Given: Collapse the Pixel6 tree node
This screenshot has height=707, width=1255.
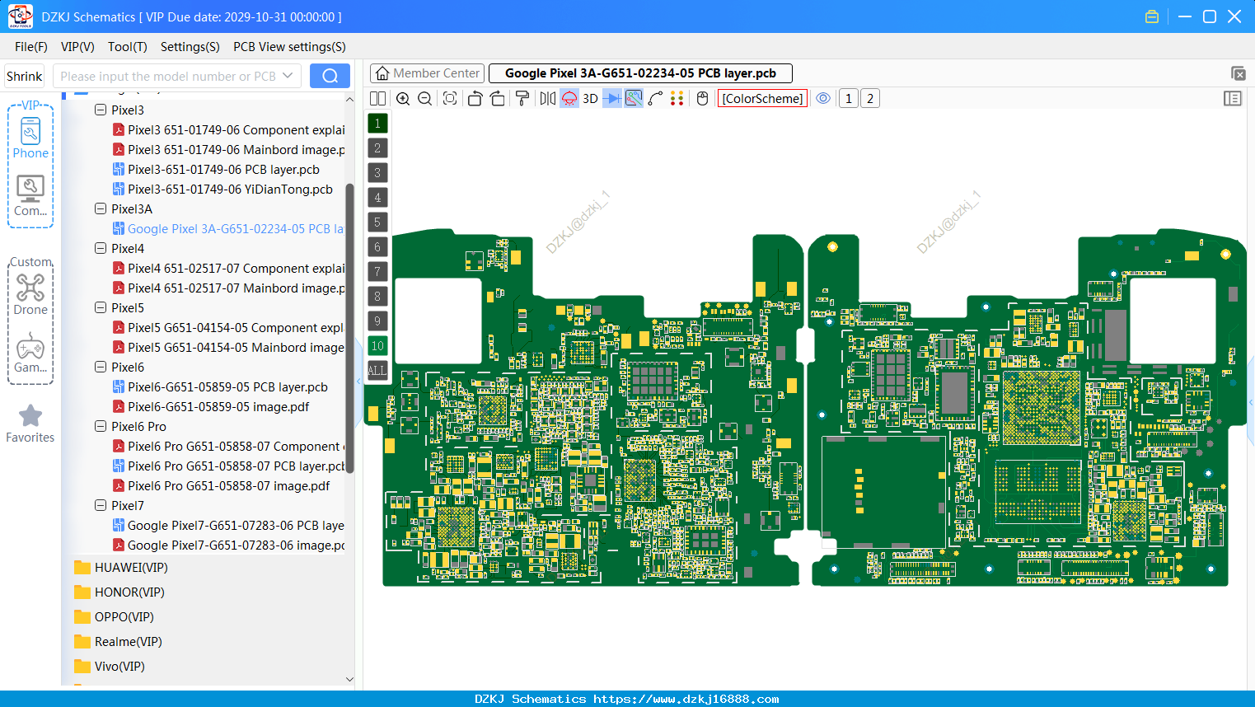Looking at the screenshot, I should tap(101, 367).
